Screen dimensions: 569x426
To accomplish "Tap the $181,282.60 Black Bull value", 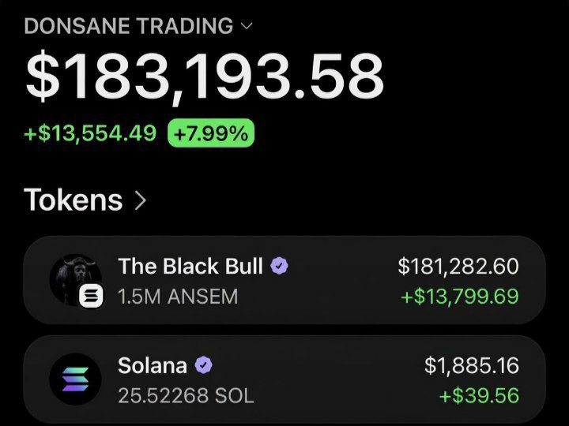I will 458,267.
